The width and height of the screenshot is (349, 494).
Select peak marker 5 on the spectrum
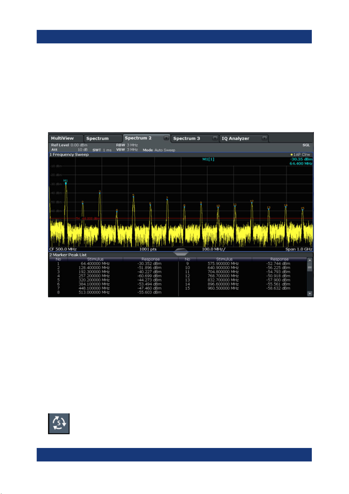[133, 196]
